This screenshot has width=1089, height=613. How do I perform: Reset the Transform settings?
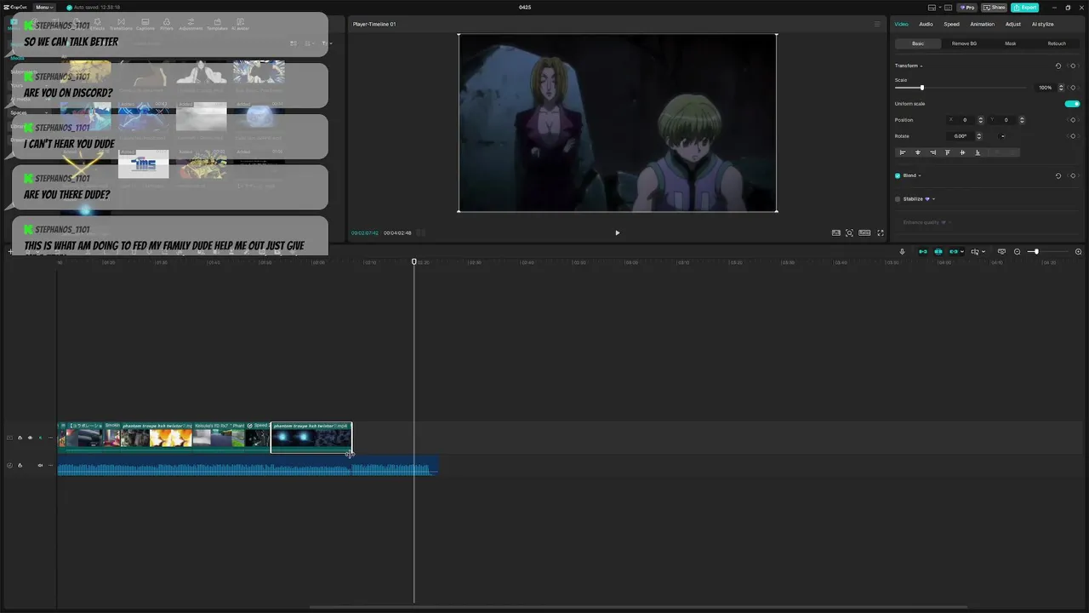click(x=1058, y=66)
